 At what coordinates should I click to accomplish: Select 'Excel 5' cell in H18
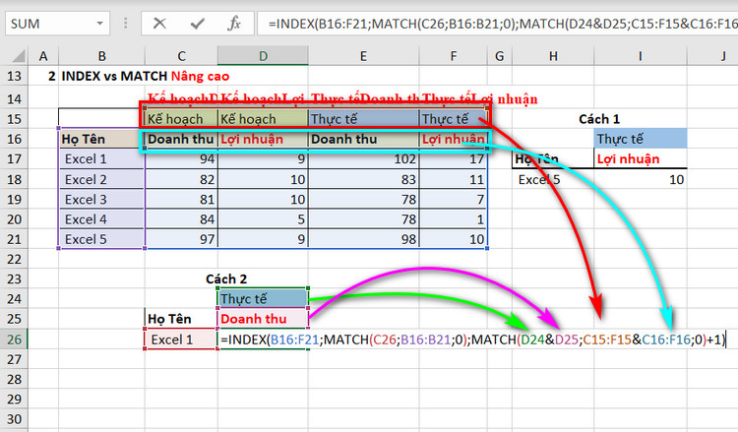553,179
